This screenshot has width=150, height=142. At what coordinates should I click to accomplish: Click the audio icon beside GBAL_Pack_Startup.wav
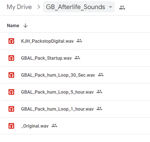[x=11, y=58]
